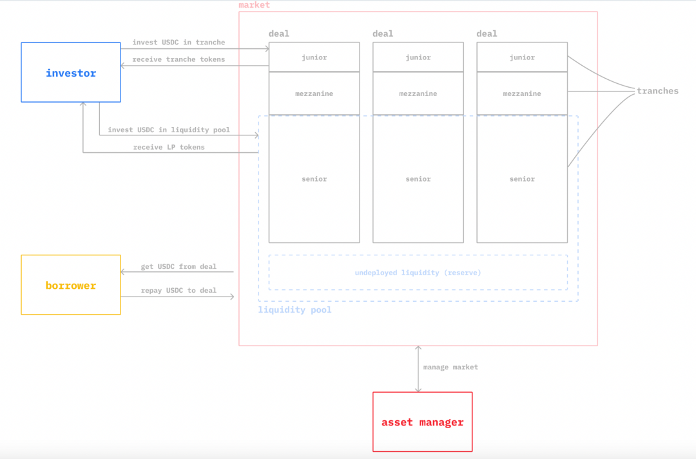Select the "receive LP tokens" label
Image resolution: width=696 pixels, height=459 pixels.
tap(169, 148)
